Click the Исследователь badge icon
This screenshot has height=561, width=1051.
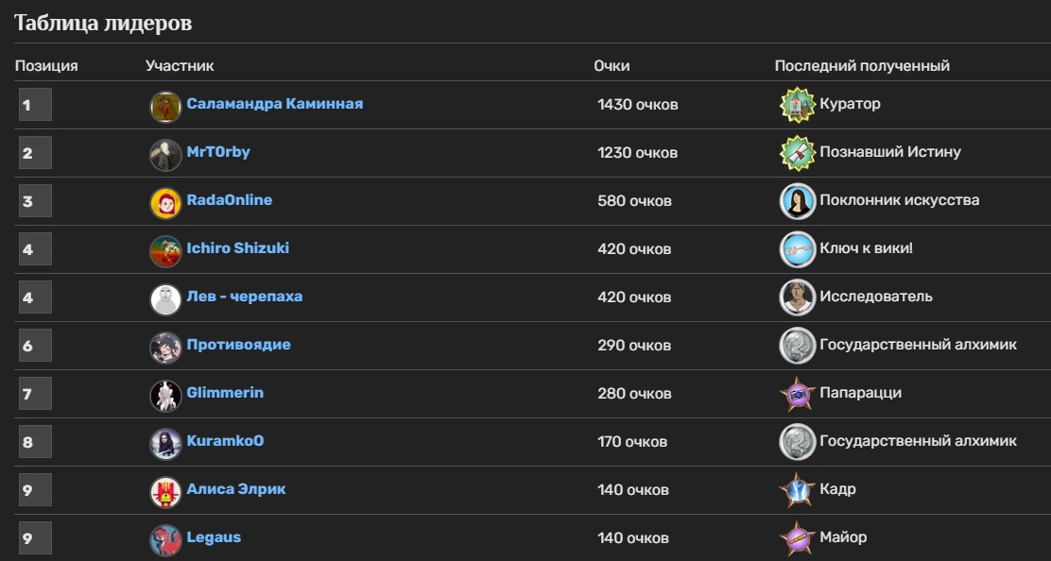pos(797,297)
